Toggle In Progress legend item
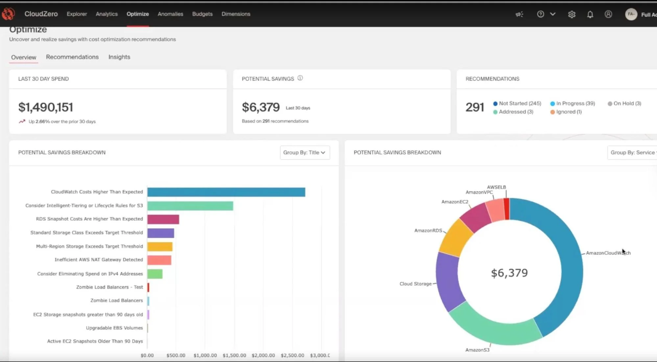The height and width of the screenshot is (362, 657). [573, 103]
